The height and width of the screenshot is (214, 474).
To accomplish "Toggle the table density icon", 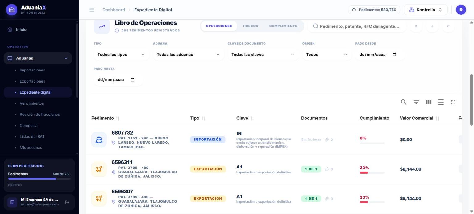I will pyautogui.click(x=441, y=102).
